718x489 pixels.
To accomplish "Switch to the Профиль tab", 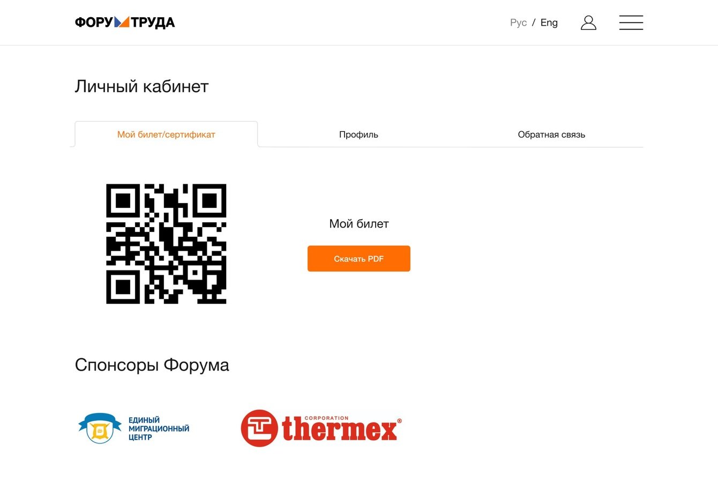I will (x=358, y=134).
